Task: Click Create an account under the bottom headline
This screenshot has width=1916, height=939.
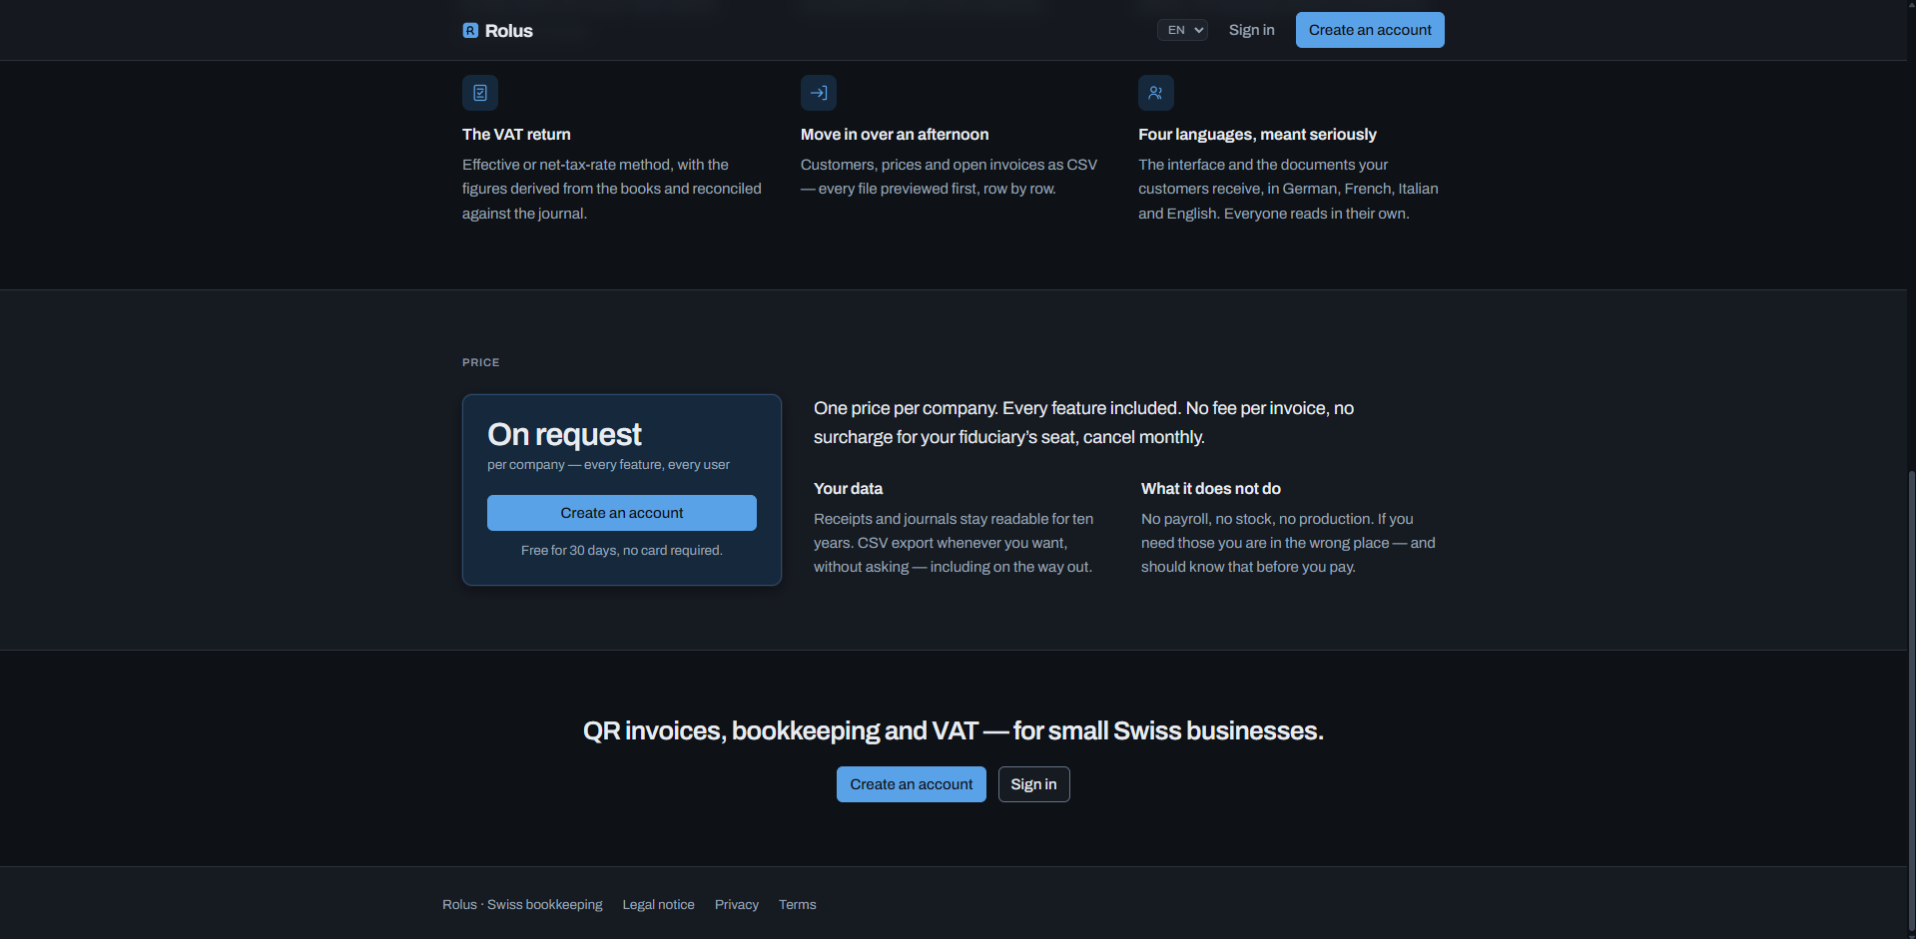Action: 912,784
